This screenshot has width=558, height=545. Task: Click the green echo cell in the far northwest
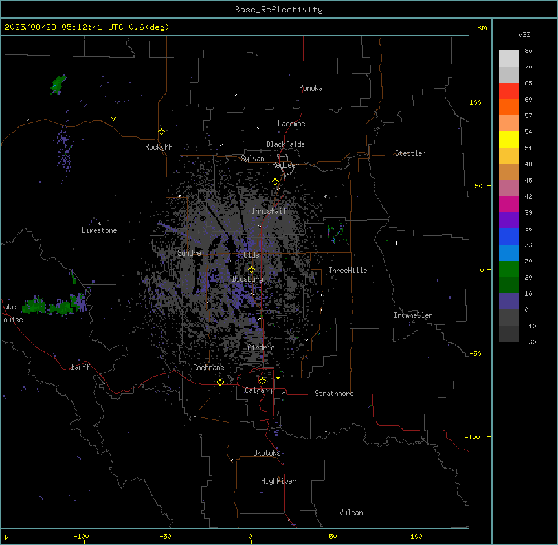tap(58, 84)
